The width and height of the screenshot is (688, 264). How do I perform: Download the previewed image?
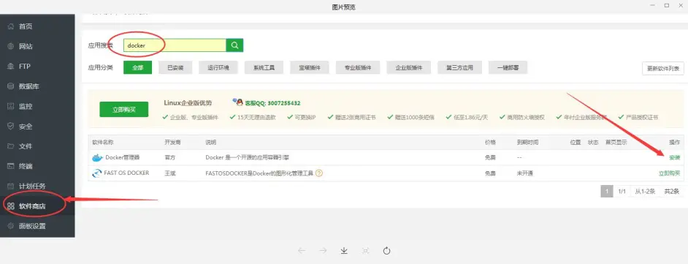344,251
